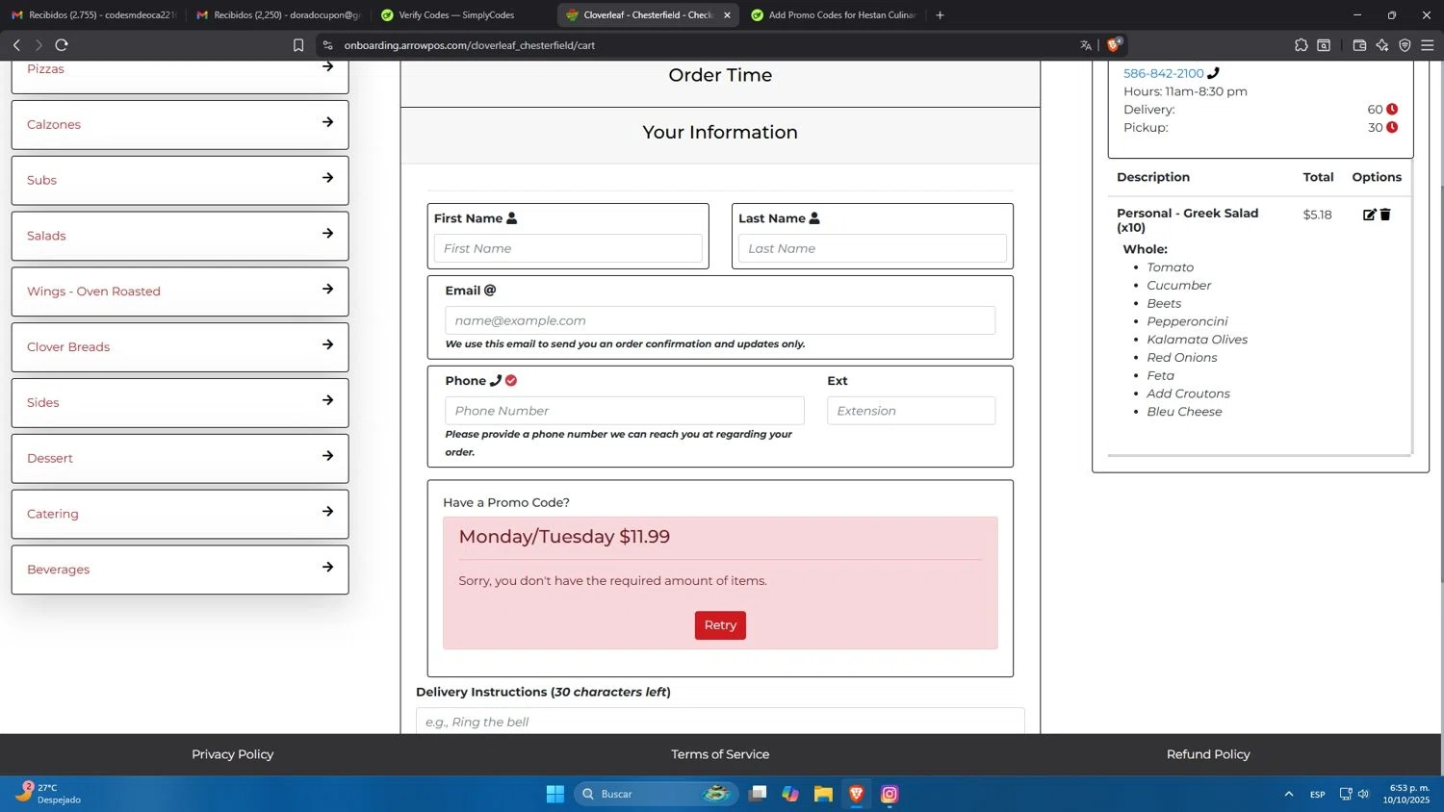Image resolution: width=1444 pixels, height=812 pixels.
Task: Expand the Dessert menu category
Action: point(180,458)
